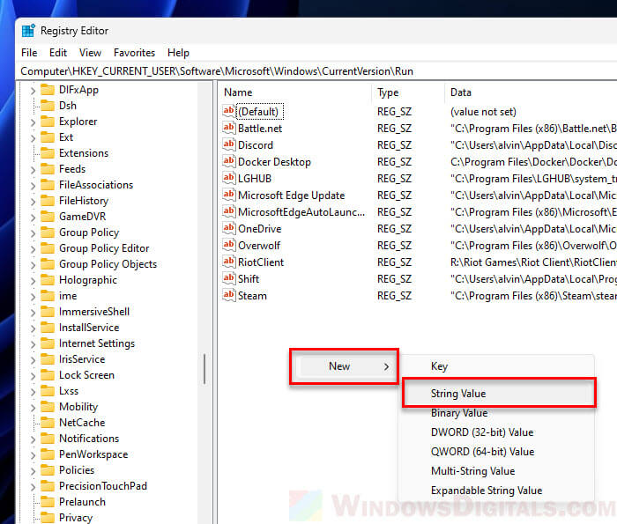617x524 pixels.
Task: Expand the Group Policy Editor node
Action: click(x=33, y=249)
